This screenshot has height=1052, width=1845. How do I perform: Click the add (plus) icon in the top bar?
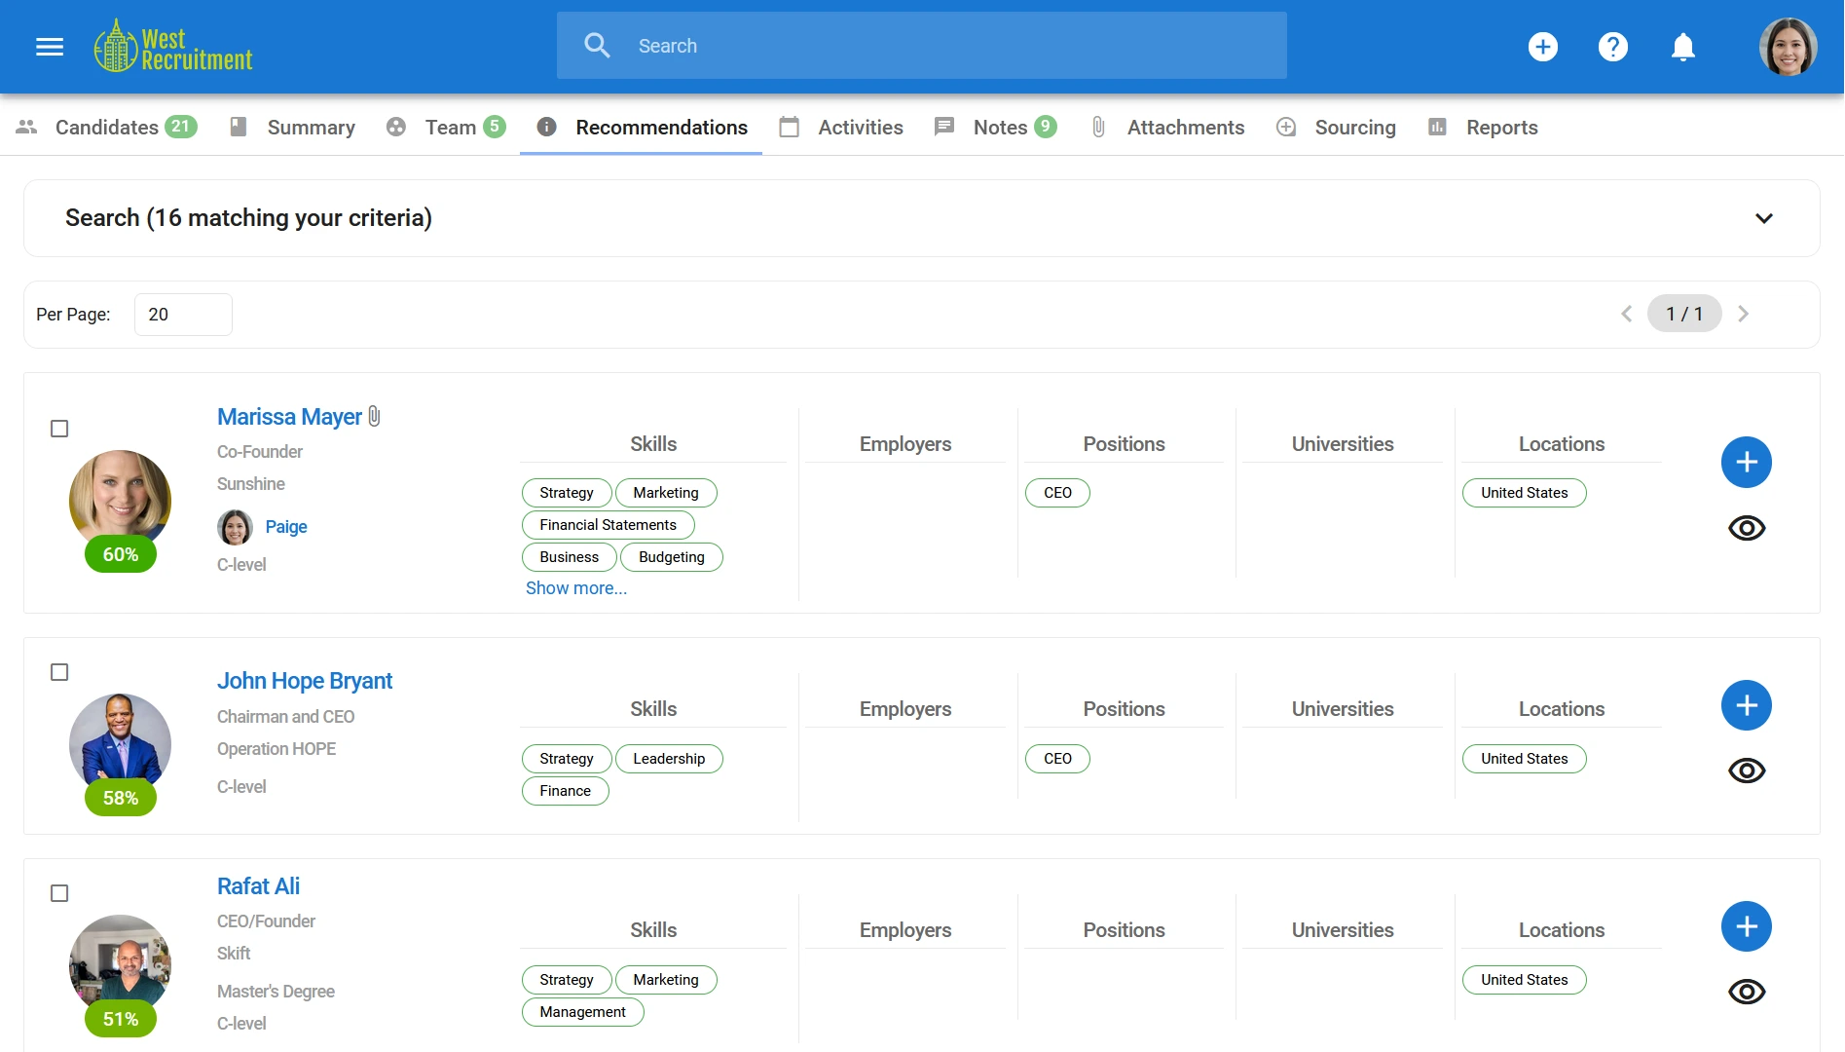click(x=1542, y=46)
